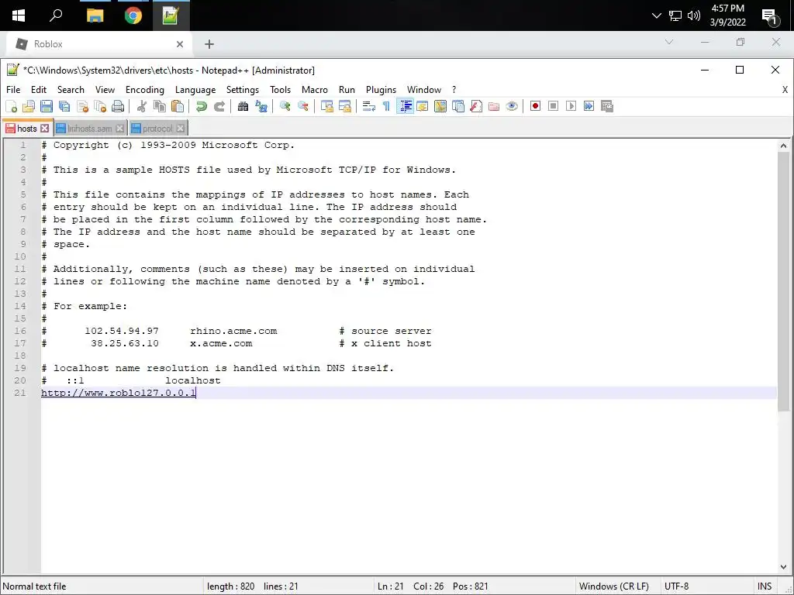Click the Redo toolbar icon
The height and width of the screenshot is (595, 794).
219,106
